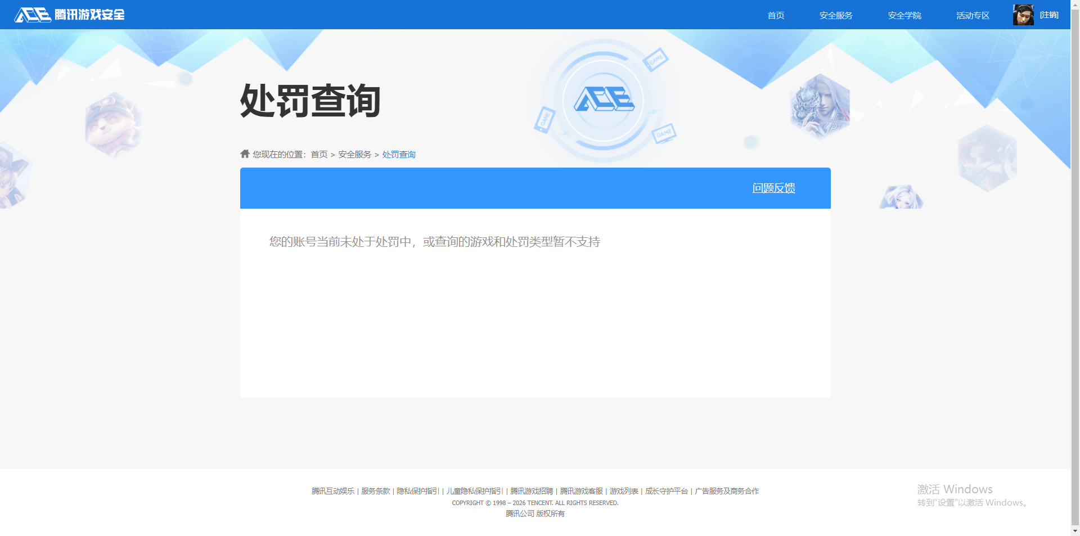Visit 隐私保护指引 from the footer
Viewport: 1080px width, 536px height.
point(417,490)
